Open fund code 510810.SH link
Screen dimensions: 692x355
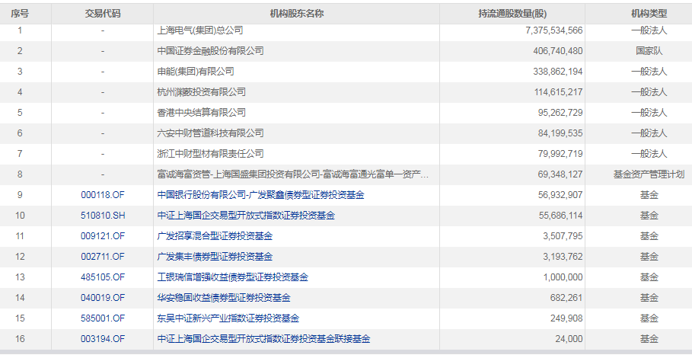click(103, 216)
